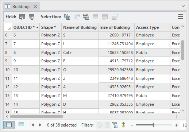Click the Shape column header
Screen dimensions: 189x132
50,27
